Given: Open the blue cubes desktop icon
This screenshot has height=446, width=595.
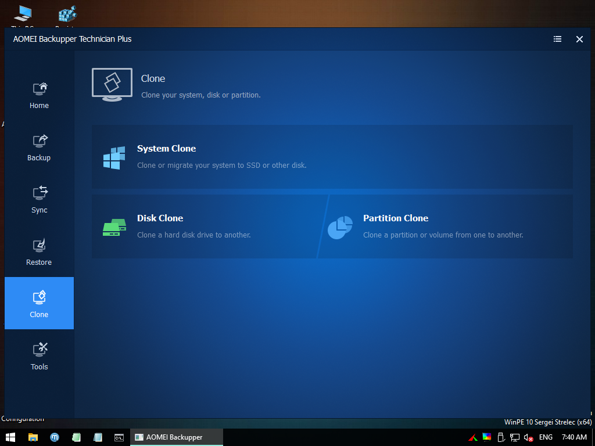Looking at the screenshot, I should [67, 15].
